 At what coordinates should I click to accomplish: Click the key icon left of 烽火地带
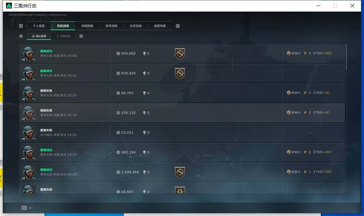click(x=21, y=36)
